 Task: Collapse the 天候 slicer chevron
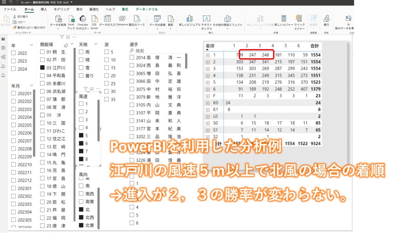(96, 44)
